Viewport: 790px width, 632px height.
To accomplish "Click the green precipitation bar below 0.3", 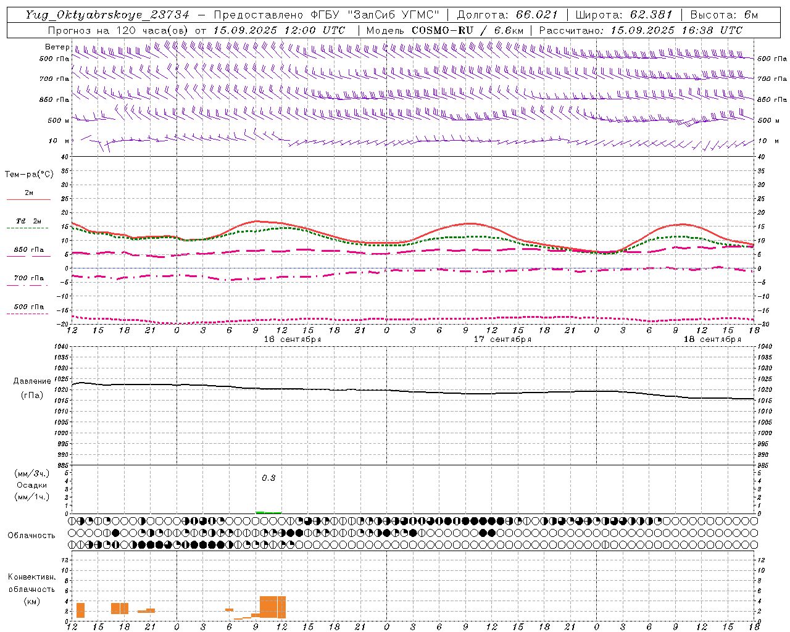I will (269, 512).
